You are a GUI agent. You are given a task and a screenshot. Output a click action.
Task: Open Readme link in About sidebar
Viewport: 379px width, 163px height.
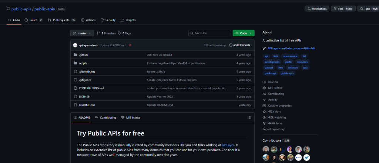pyautogui.click(x=271, y=82)
